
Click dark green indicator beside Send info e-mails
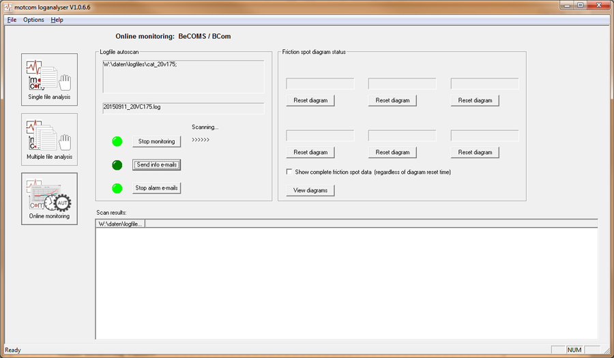click(117, 165)
